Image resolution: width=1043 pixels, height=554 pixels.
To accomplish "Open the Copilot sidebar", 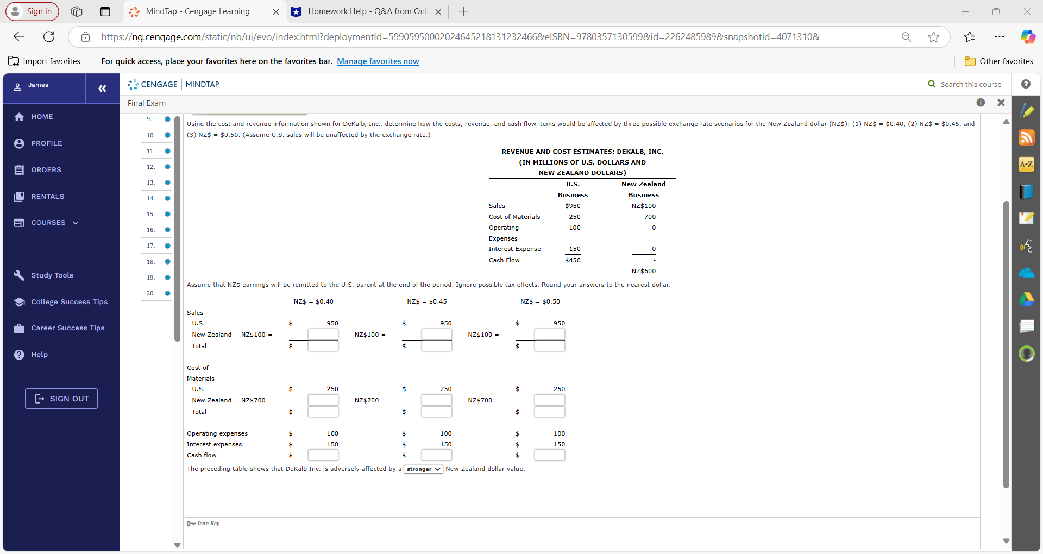I will coord(1028,37).
